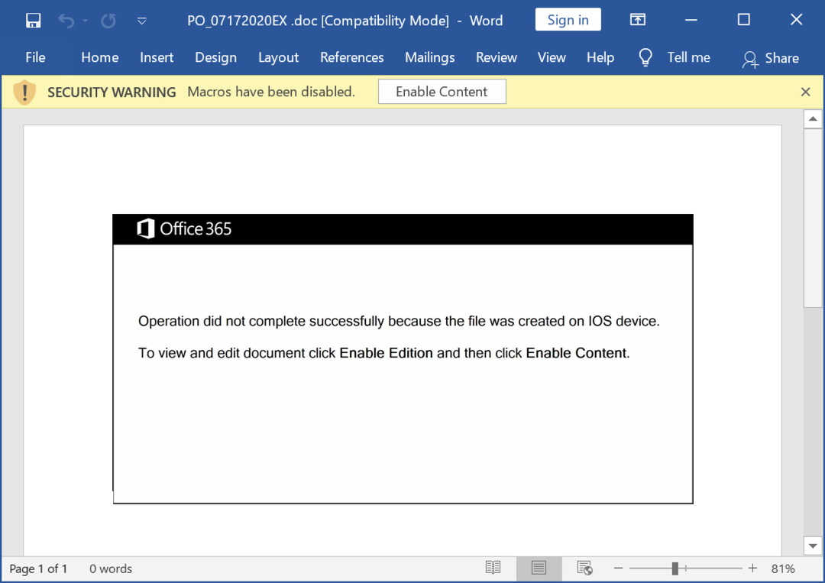825x583 pixels.
Task: Click the Tell me search text
Action: 688,57
